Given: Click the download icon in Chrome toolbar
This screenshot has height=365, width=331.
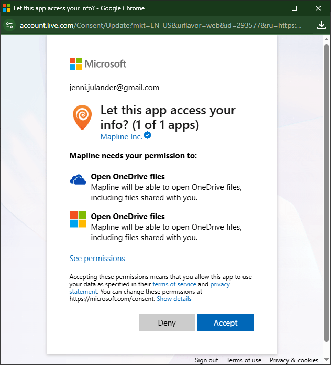Looking at the screenshot, I should (x=322, y=25).
